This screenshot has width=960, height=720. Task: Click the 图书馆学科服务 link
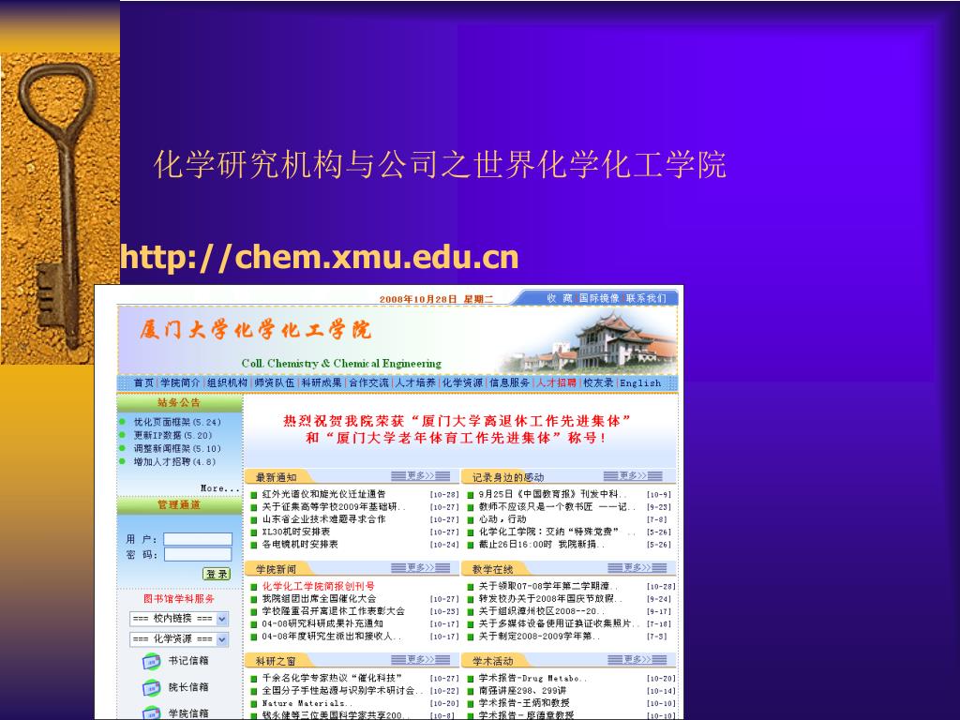(179, 599)
